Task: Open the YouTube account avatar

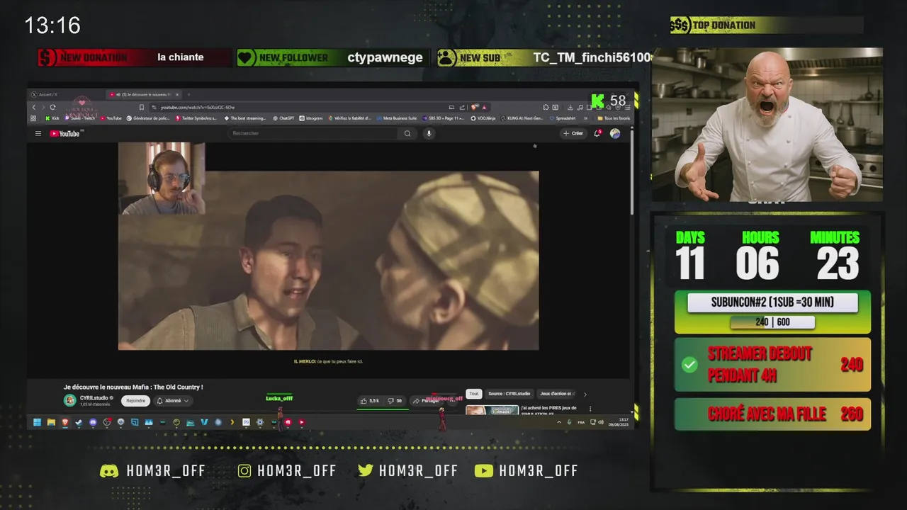Action: [x=615, y=133]
